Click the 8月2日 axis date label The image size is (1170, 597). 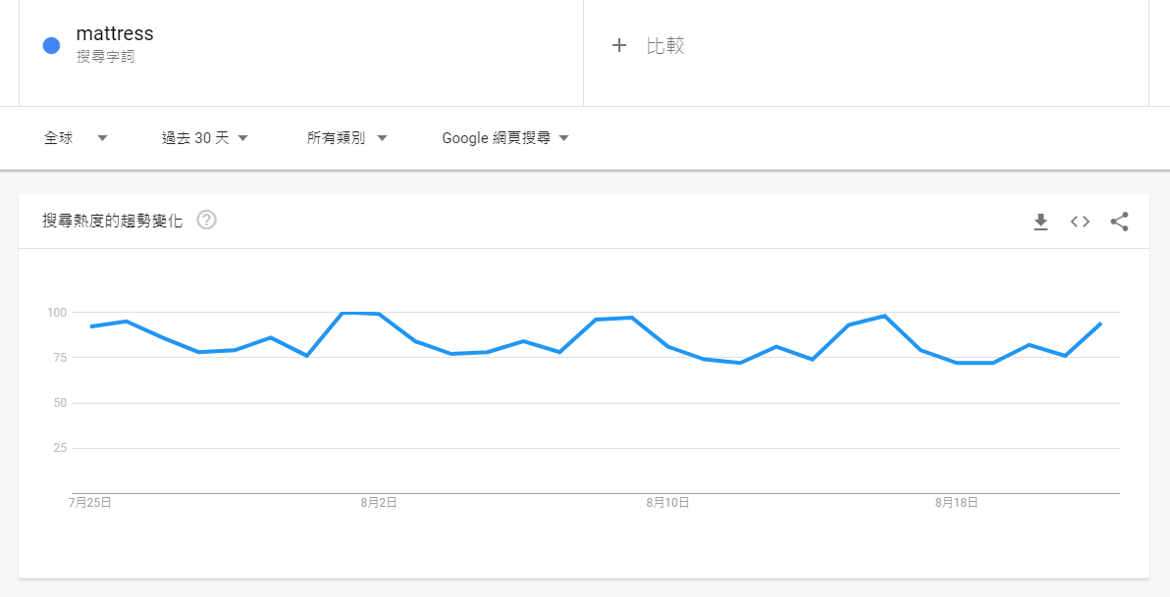(x=379, y=503)
